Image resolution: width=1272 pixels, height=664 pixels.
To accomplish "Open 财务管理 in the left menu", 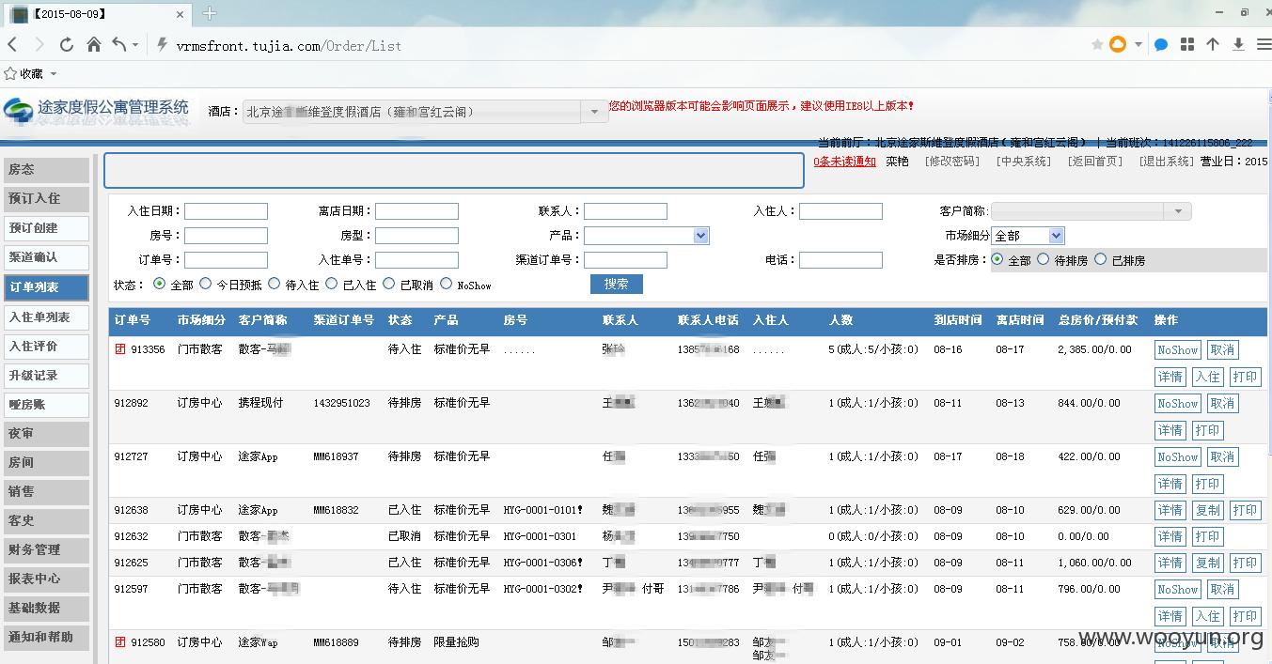I will tap(46, 549).
